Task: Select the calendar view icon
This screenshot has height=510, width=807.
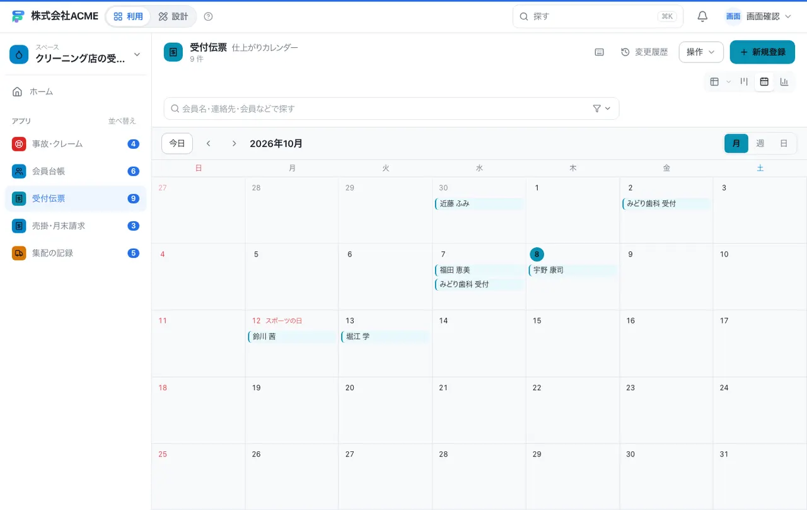Action: 764,81
